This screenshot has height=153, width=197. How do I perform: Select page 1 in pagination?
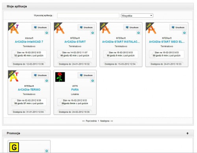click(x=98, y=121)
